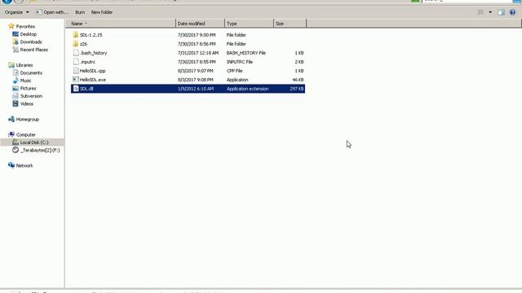Open Desktop in Favorites
This screenshot has width=522, height=293.
tap(28, 34)
